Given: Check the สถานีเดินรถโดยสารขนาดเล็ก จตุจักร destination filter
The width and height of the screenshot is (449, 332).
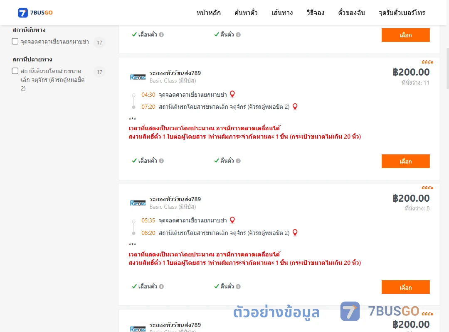Looking at the screenshot, I should click(15, 71).
